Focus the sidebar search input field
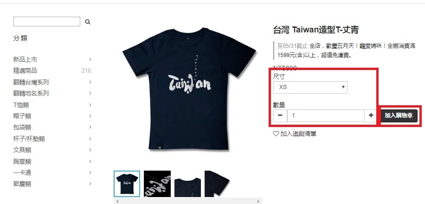This screenshot has width=425, height=204. [46, 22]
